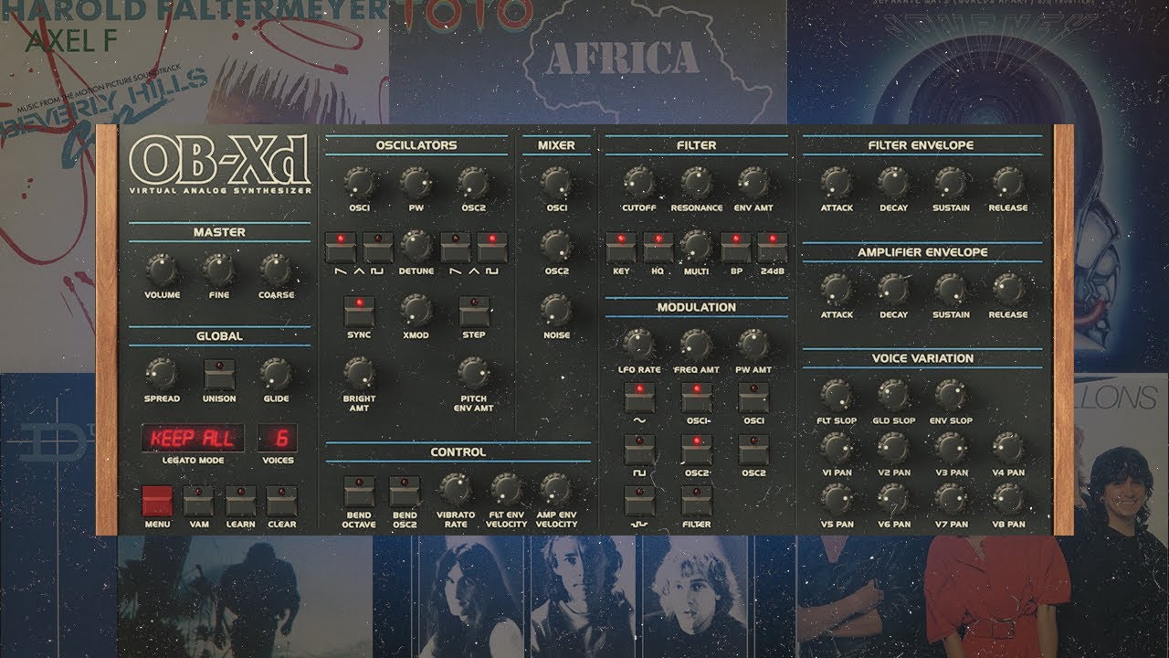Click the XMOD knob
The height and width of the screenshot is (658, 1169).
[416, 310]
